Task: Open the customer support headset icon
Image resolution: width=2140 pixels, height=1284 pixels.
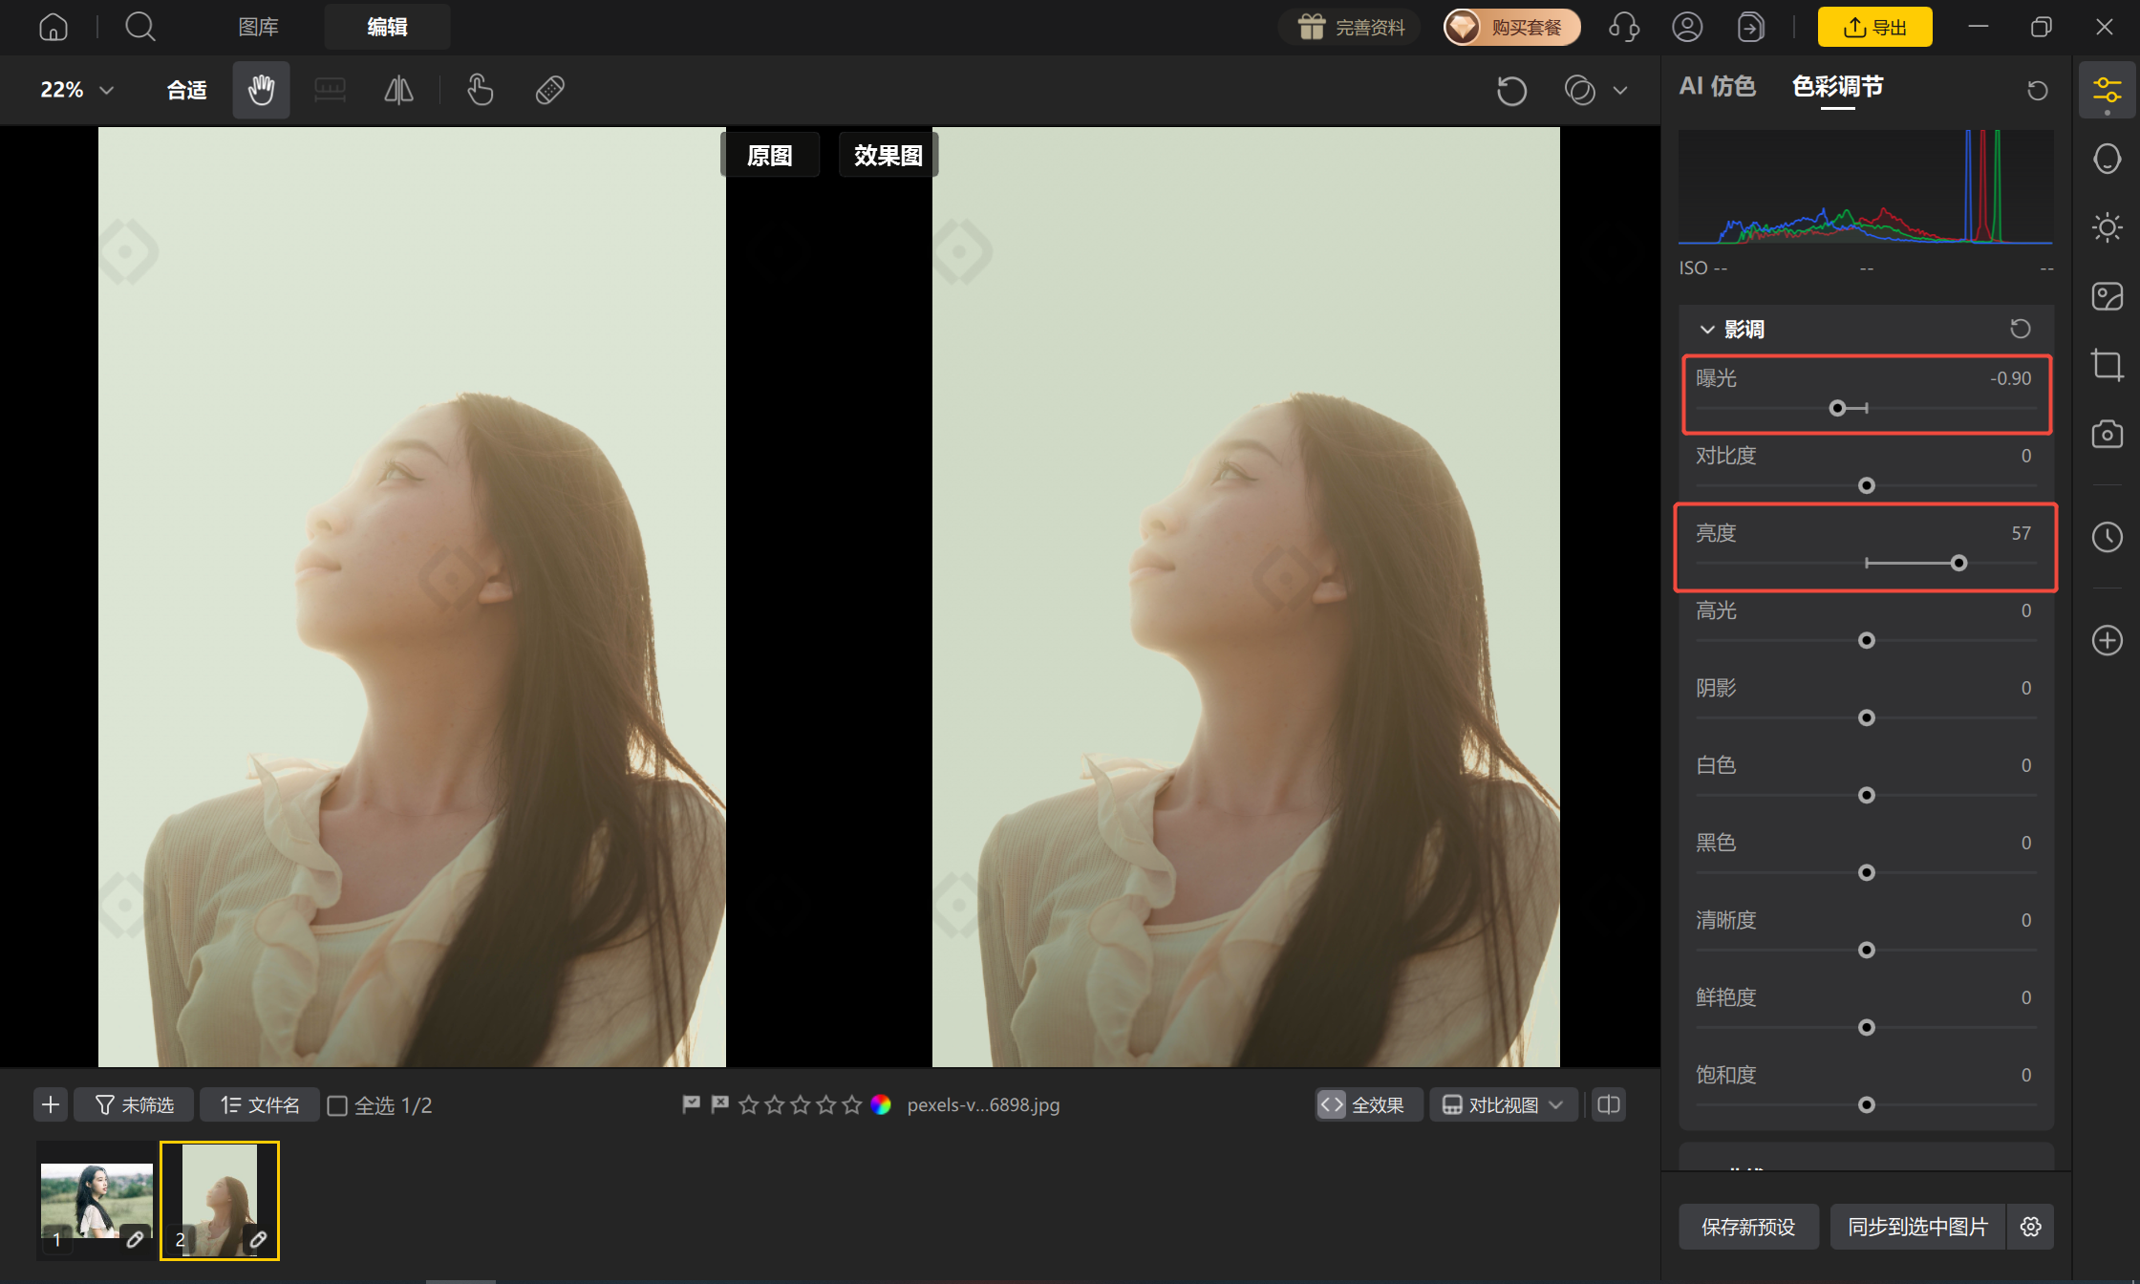Action: (1624, 27)
